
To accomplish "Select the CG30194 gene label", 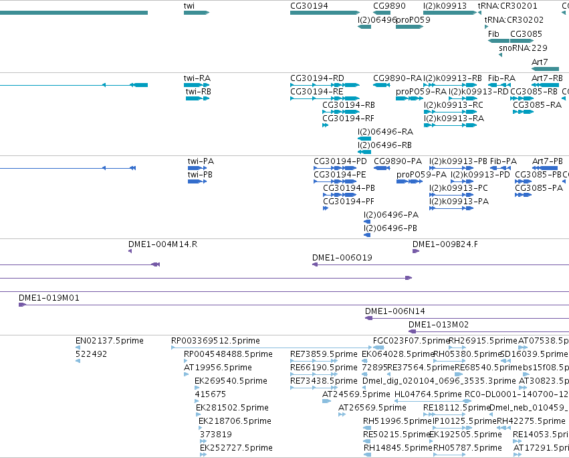I will 309,6.
